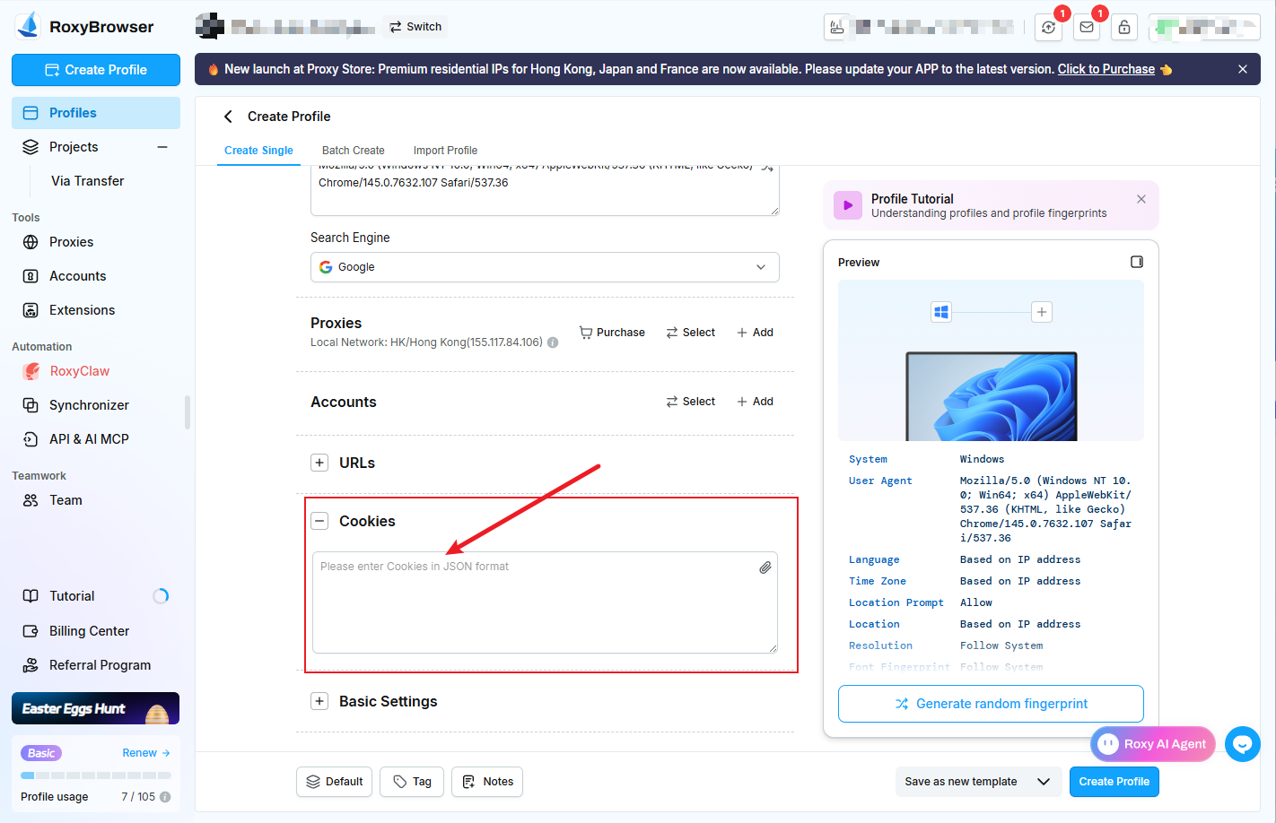Collapse the Cookies section
The height and width of the screenshot is (823, 1276).
point(319,521)
